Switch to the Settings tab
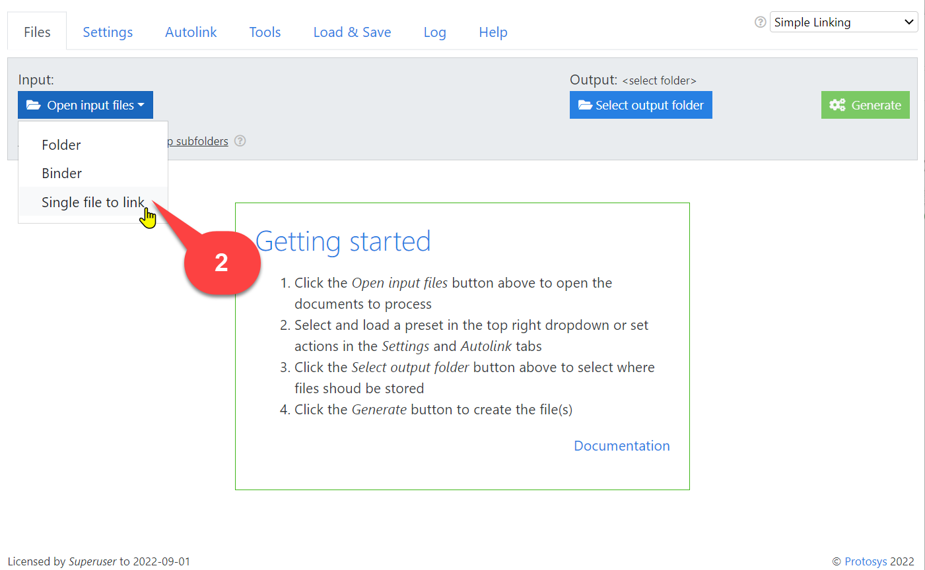925x570 pixels. pos(108,32)
